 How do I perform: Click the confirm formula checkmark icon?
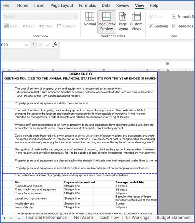[x=47, y=45]
